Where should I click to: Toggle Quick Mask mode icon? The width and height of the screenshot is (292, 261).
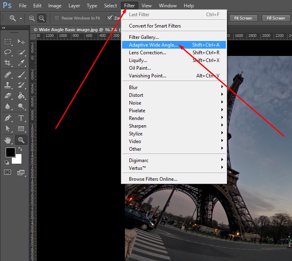pyautogui.click(x=8, y=172)
